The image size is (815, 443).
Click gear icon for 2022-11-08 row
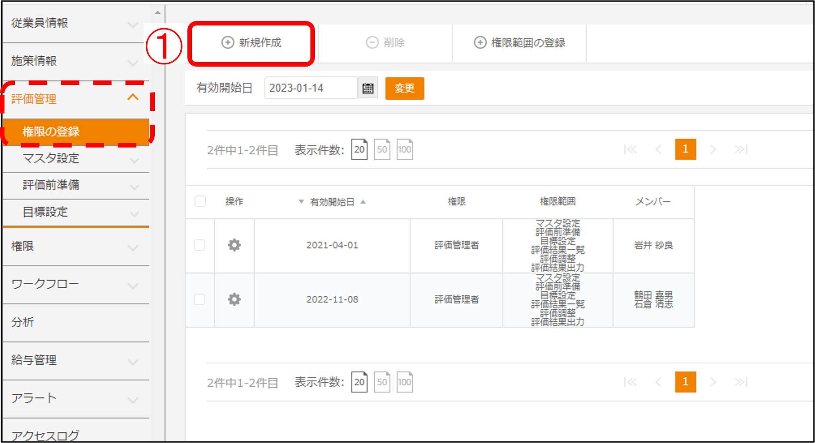pyautogui.click(x=234, y=299)
